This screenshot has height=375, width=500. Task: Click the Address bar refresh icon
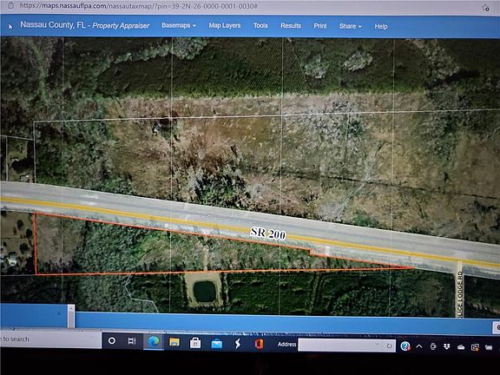coord(389,345)
